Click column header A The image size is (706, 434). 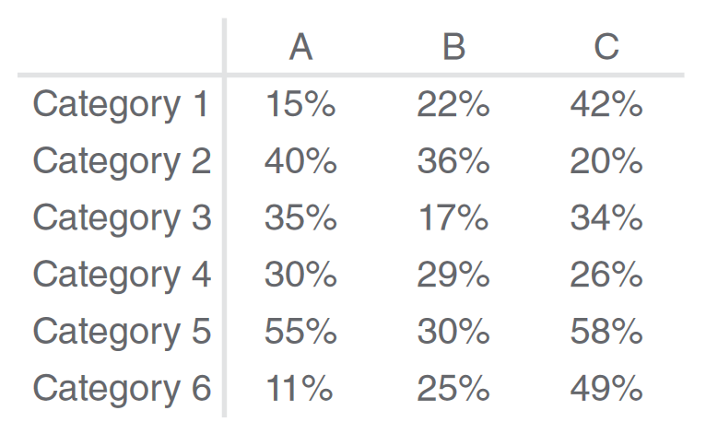tap(300, 47)
